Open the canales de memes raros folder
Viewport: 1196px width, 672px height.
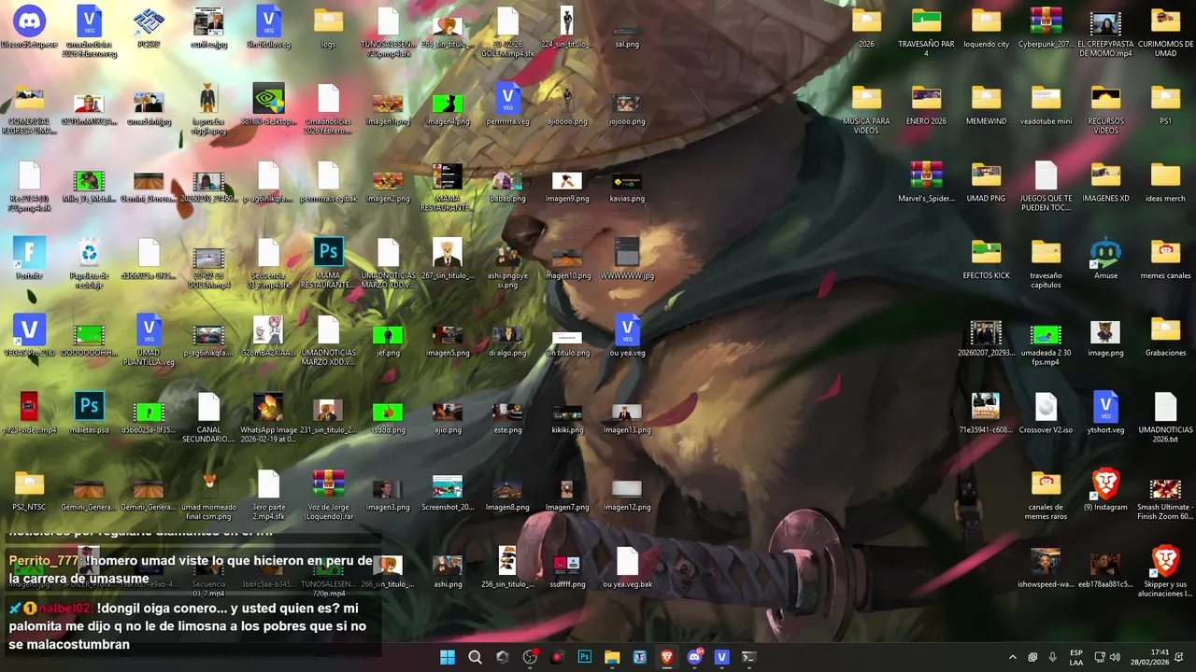click(1046, 496)
